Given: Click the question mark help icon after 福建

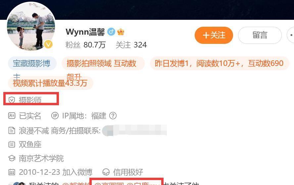Looking at the screenshot, I should [113, 116].
